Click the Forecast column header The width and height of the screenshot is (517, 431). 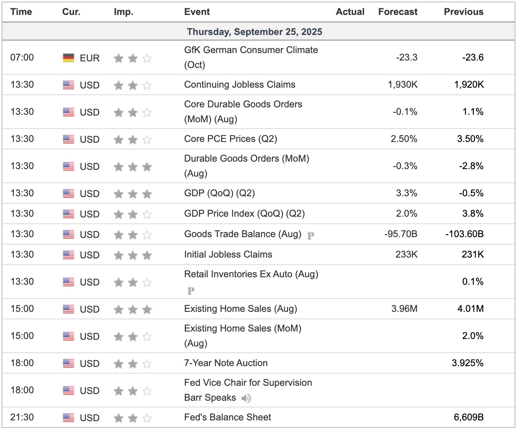[398, 12]
